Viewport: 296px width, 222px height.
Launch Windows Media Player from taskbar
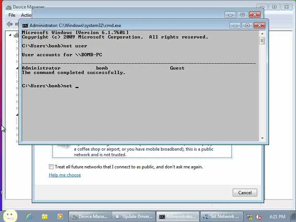click(60, 216)
